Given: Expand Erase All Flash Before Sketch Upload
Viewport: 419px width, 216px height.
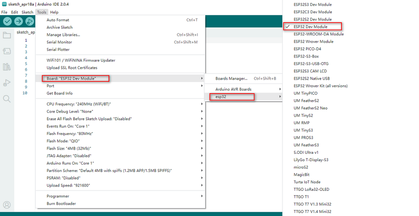Looking at the screenshot, I should pos(121,119).
